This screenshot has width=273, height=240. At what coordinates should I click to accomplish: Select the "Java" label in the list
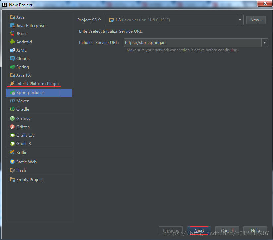pyautogui.click(x=20, y=17)
